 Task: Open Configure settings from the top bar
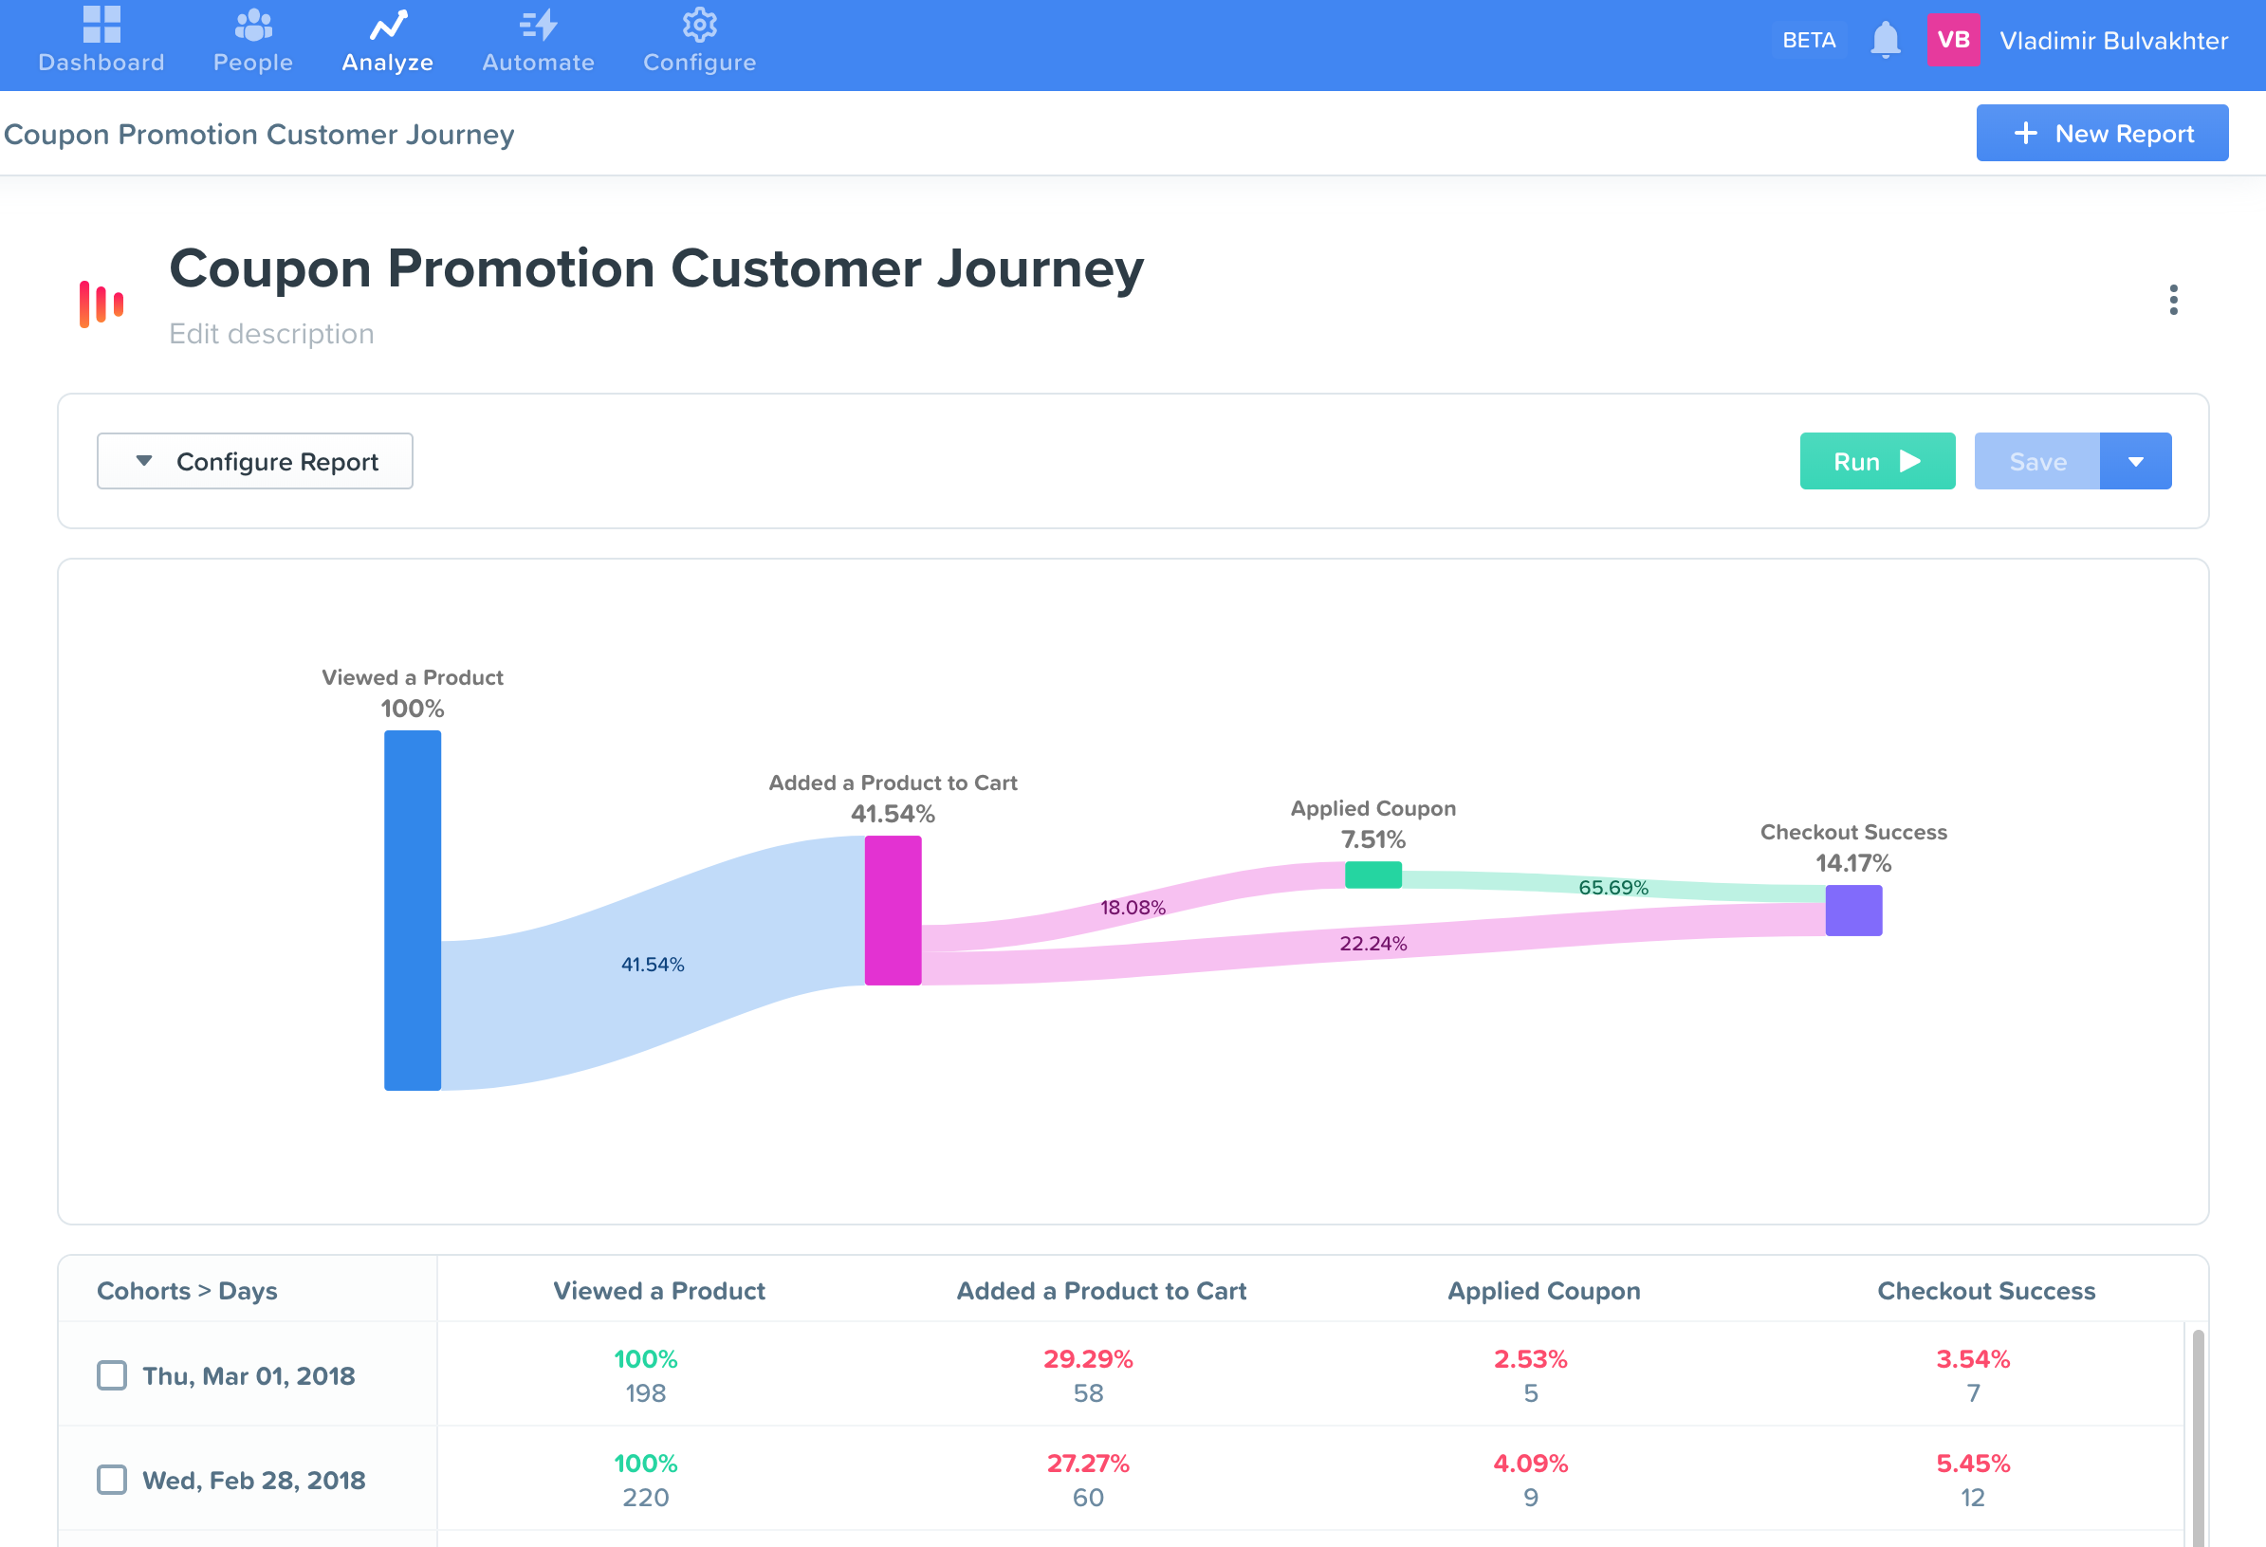(x=698, y=41)
